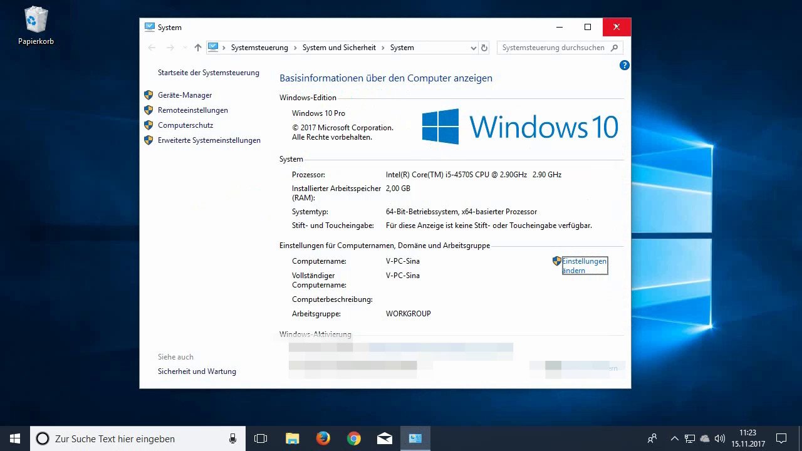Screen dimensions: 802x451
Task: Select System und Sicherheit breadcrumb
Action: [339, 48]
